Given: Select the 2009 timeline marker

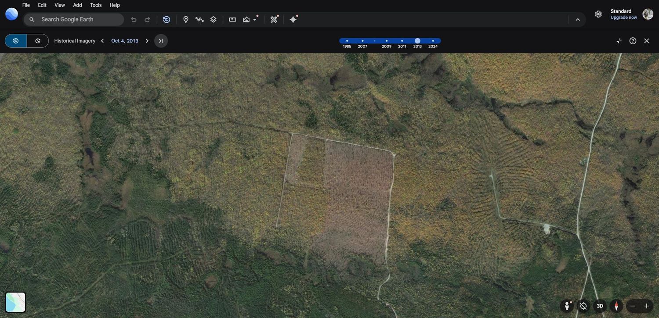Looking at the screenshot, I should point(387,41).
